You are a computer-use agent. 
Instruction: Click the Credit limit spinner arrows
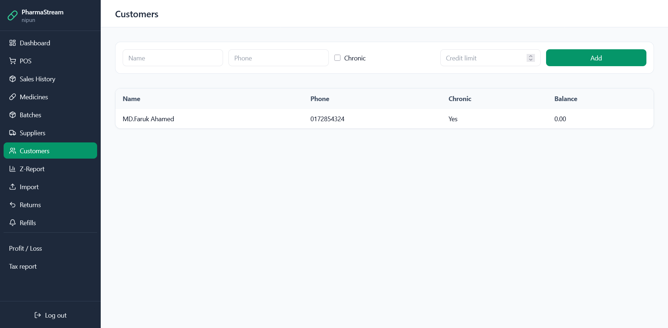530,58
